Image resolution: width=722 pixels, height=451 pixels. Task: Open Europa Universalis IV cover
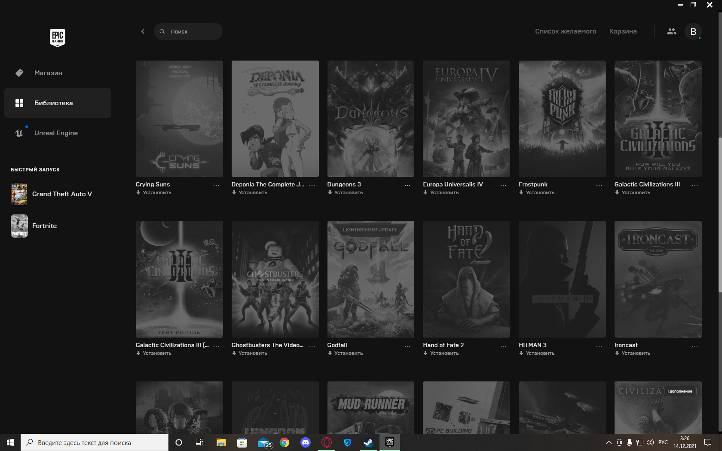point(466,119)
